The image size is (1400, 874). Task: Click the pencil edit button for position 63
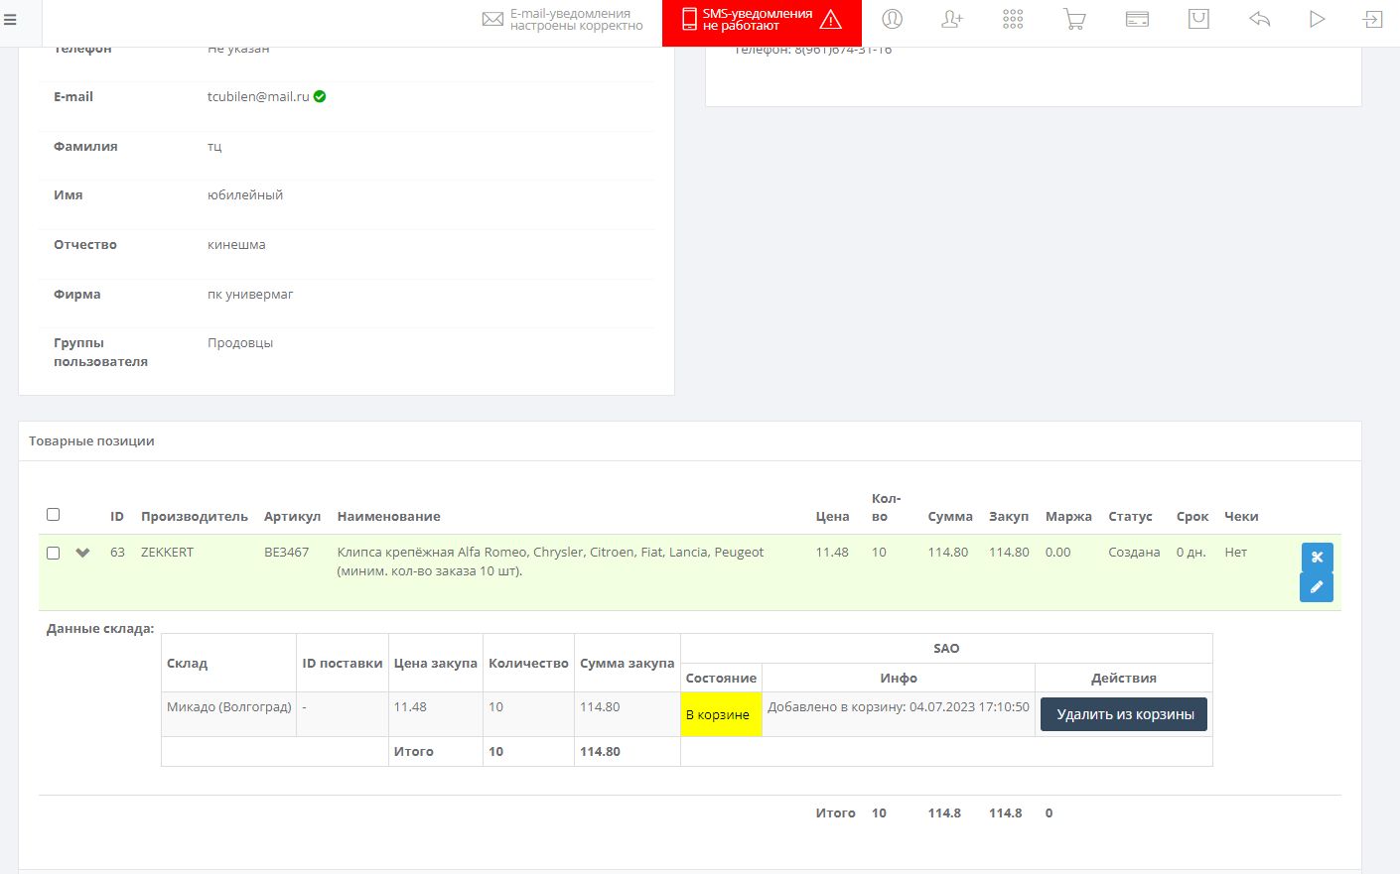[x=1317, y=587]
